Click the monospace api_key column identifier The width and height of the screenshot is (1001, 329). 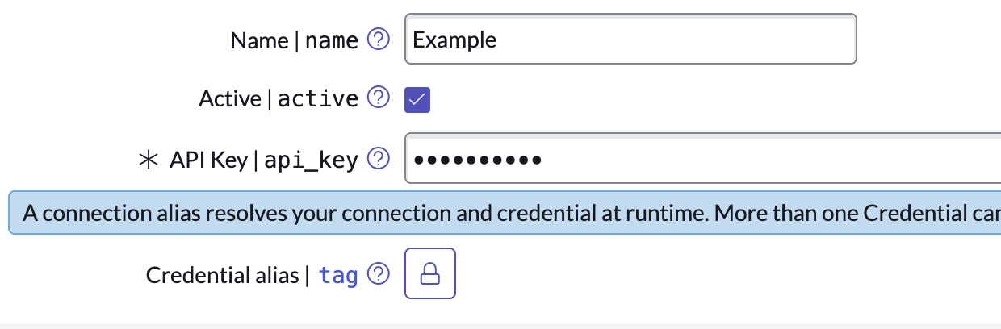coord(311,160)
